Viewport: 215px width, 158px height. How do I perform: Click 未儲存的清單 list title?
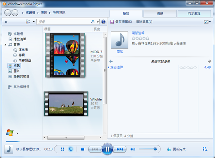point(161,61)
